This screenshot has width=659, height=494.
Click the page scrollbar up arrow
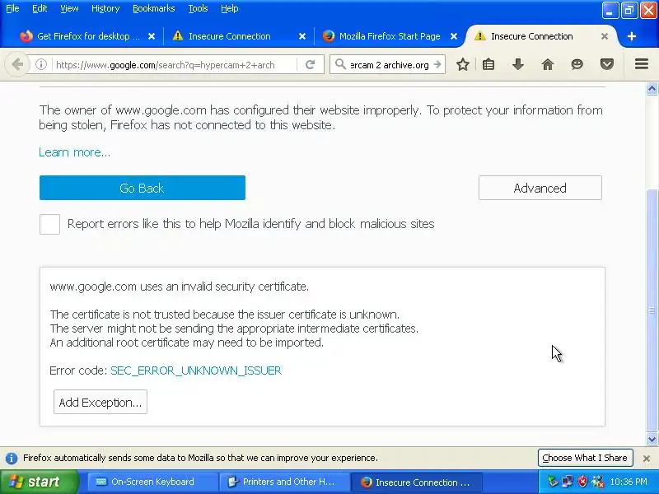(x=652, y=88)
